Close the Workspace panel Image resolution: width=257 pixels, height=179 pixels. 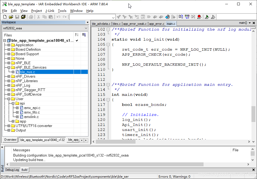click(88, 22)
